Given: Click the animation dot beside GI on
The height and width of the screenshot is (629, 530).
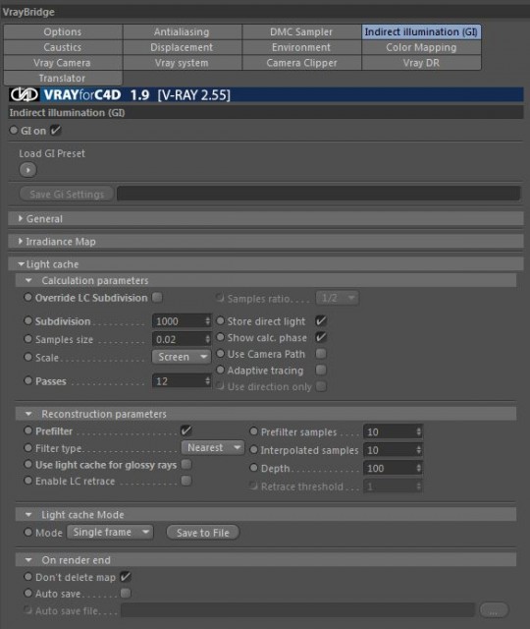Looking at the screenshot, I should [x=14, y=130].
